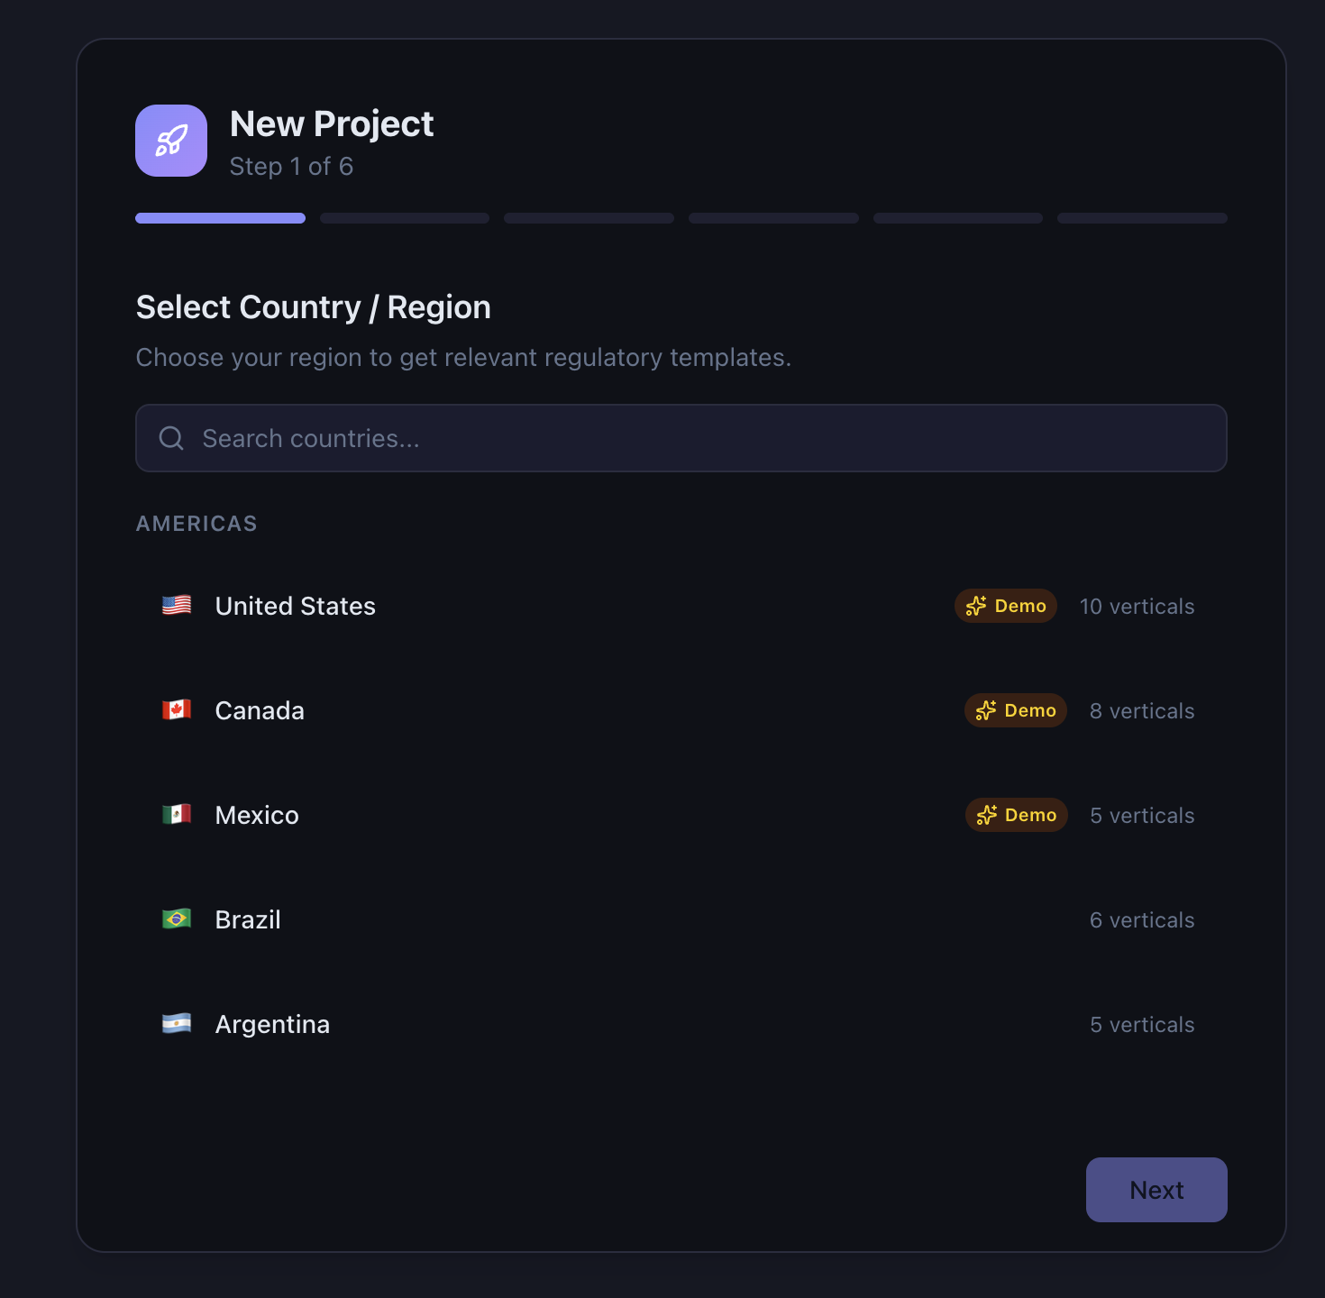This screenshot has height=1298, width=1325.
Task: Click the first step progress bar segment
Action: [220, 218]
